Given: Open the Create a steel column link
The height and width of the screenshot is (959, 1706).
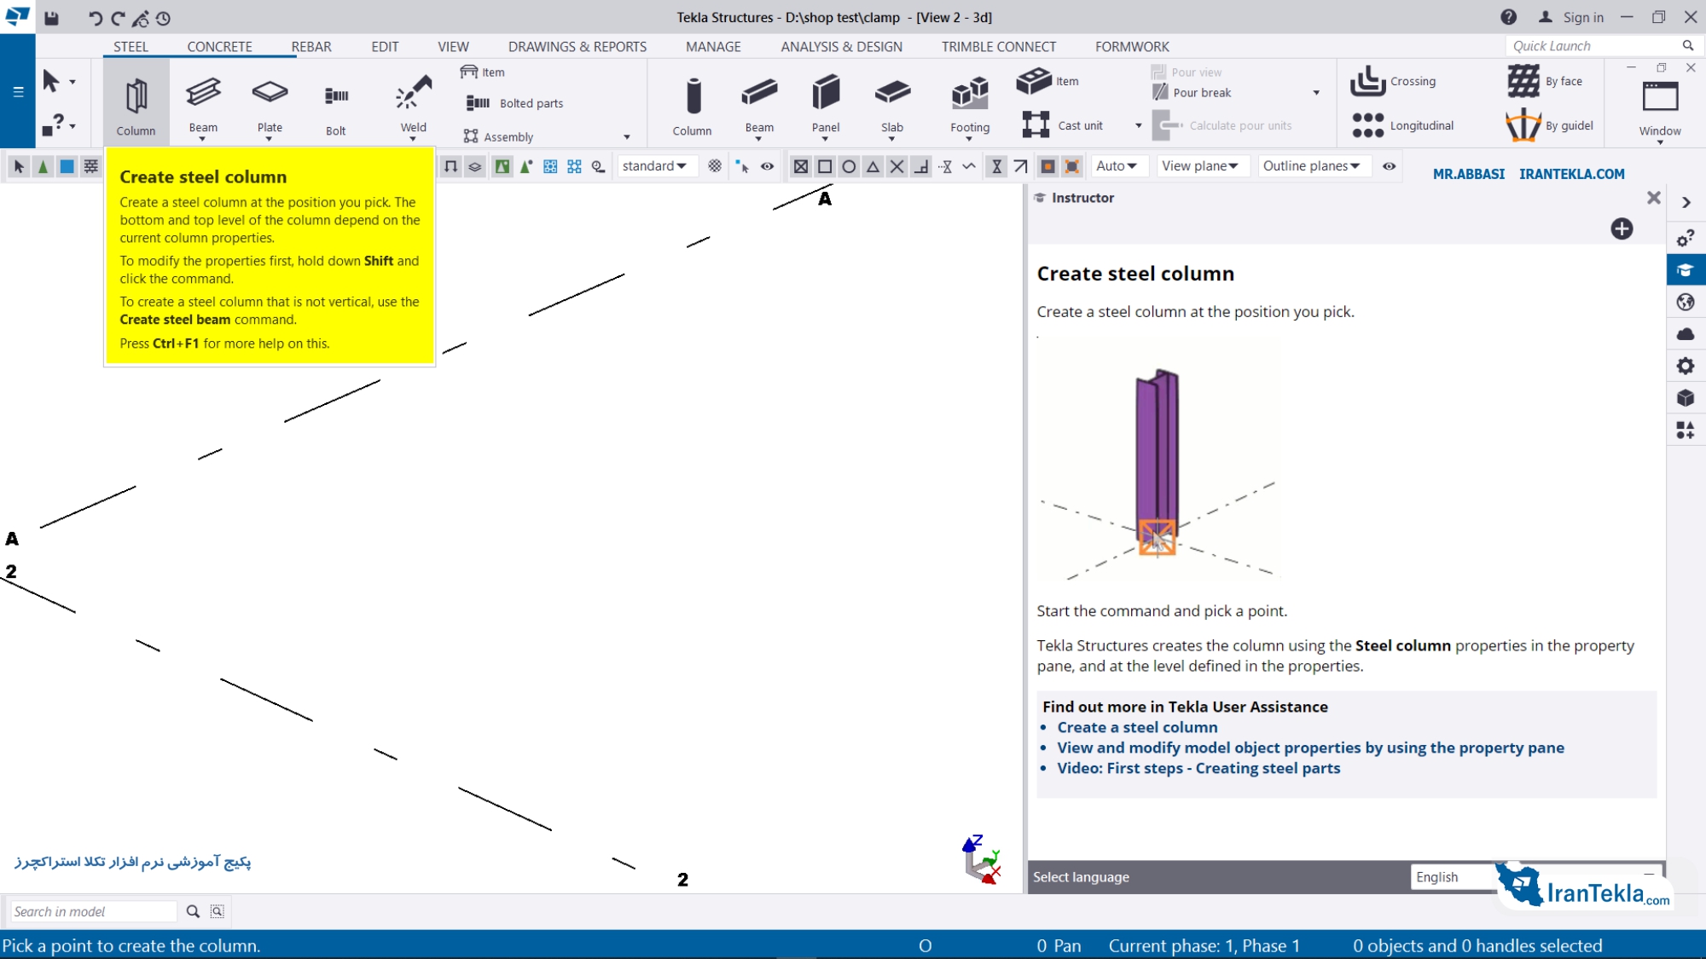Looking at the screenshot, I should click(1137, 727).
